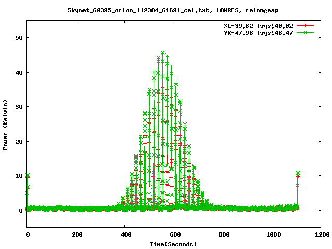Click the x-axis tick label 0

pyautogui.click(x=27, y=234)
